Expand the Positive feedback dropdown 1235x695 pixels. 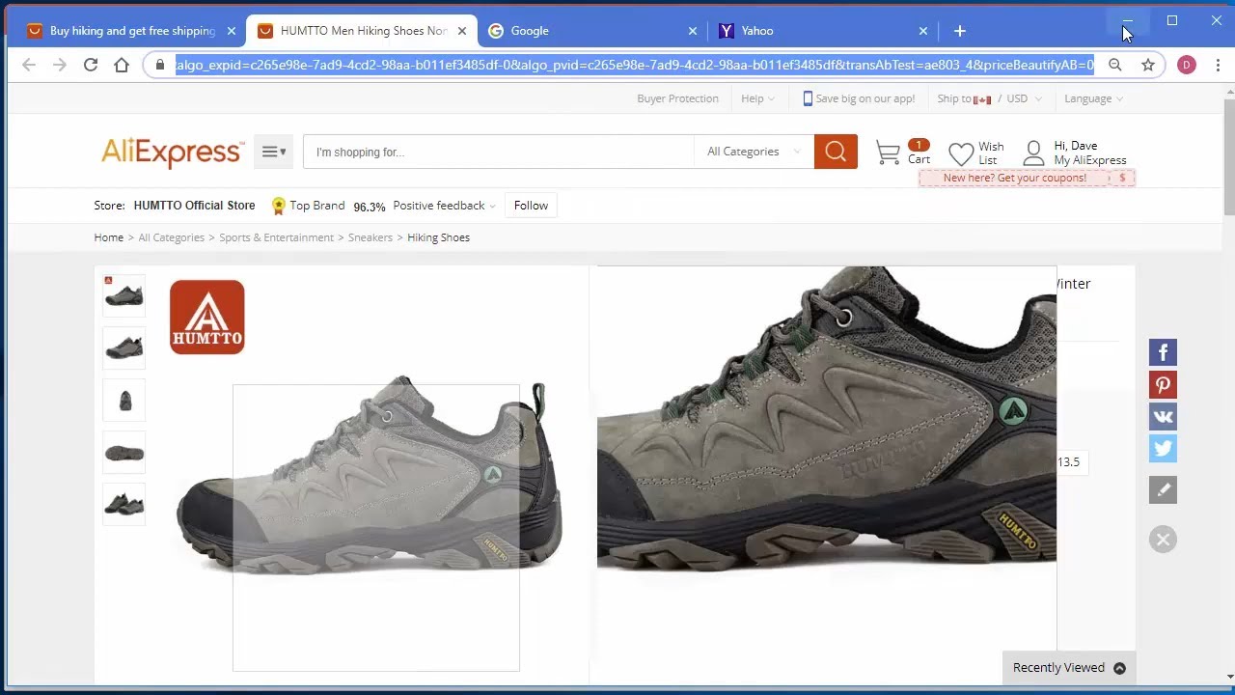[444, 206]
